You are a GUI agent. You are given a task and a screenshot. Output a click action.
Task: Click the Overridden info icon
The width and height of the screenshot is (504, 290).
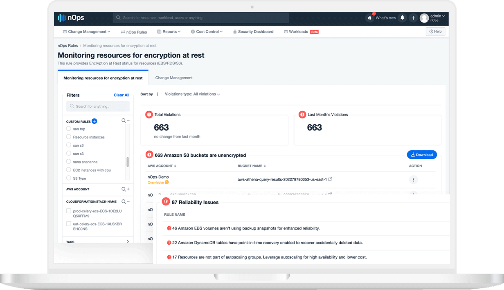(167, 182)
